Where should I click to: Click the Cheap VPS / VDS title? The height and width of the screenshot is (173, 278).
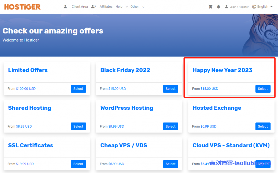pyautogui.click(x=124, y=145)
